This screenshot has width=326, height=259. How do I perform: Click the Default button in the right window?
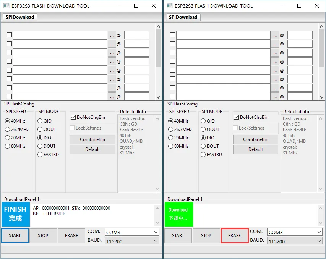255,149
